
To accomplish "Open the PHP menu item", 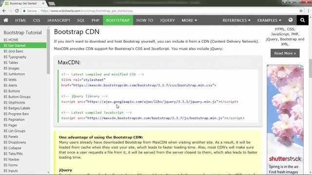I will (96, 20).
